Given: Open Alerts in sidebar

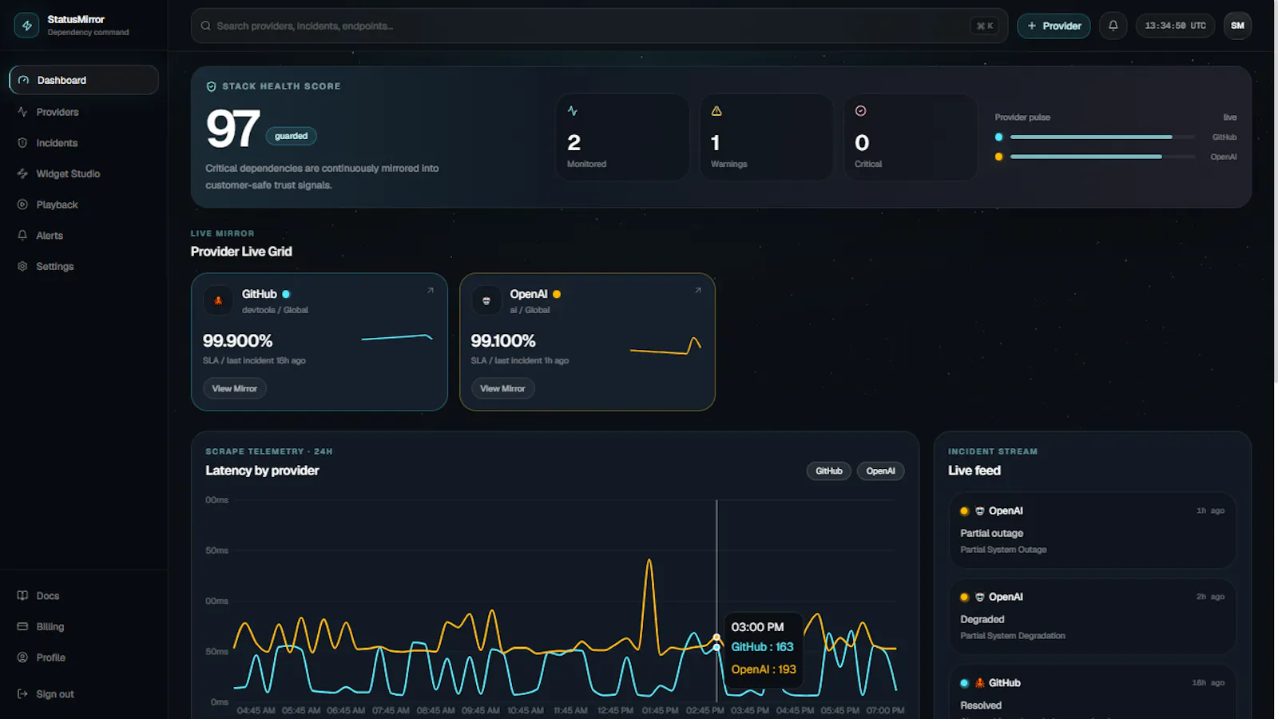Looking at the screenshot, I should click(84, 236).
